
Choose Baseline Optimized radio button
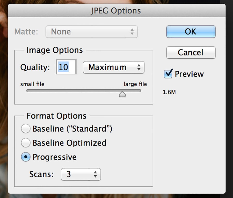click(x=26, y=142)
